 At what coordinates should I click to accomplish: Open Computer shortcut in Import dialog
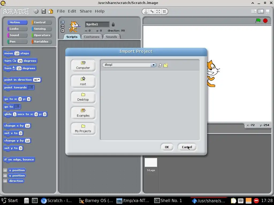83,65
